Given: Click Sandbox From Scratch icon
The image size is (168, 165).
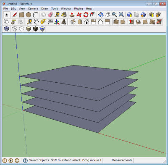Looking at the screenshot, I should click(123, 22).
